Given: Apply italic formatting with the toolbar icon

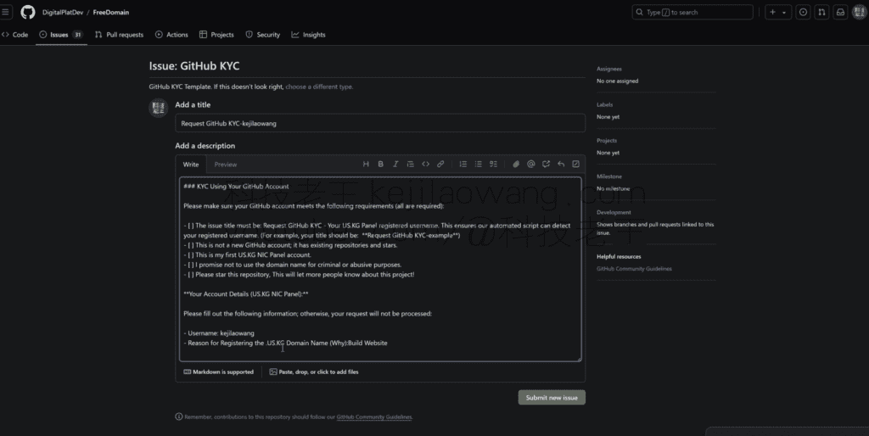Looking at the screenshot, I should pos(395,164).
